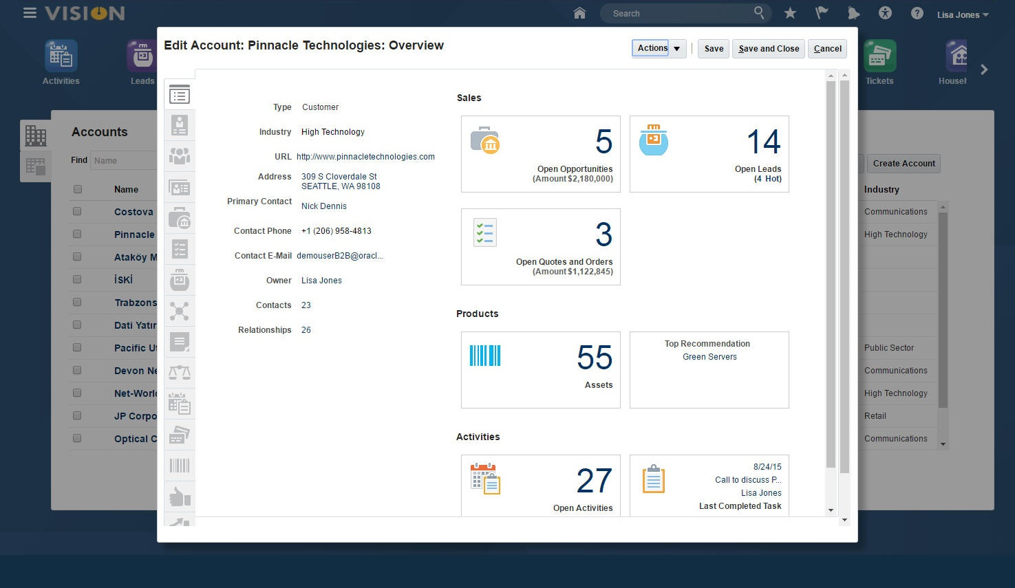Screen dimensions: 1015x588
Task: Click the Open Activities calendar icon
Action: point(485,479)
